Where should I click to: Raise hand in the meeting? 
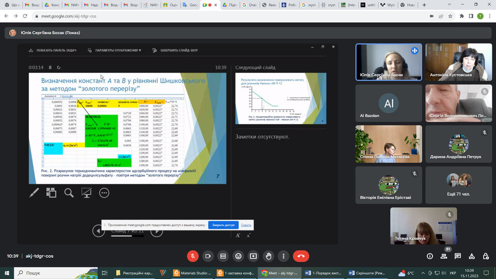pos(268,256)
